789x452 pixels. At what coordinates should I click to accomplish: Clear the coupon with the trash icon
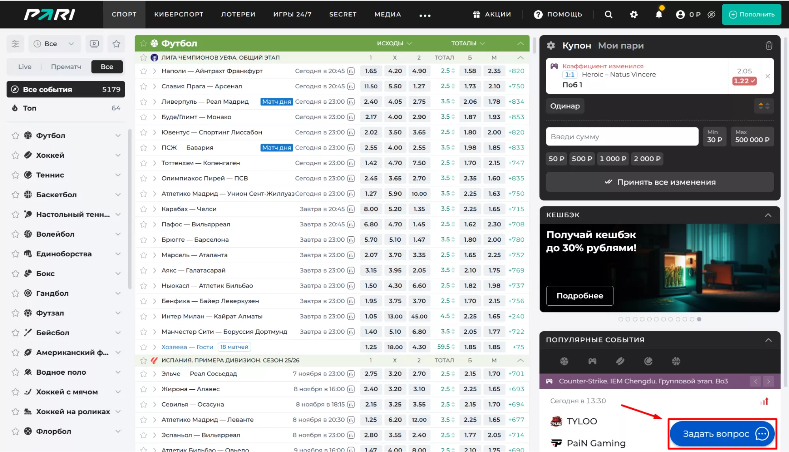[x=769, y=46]
